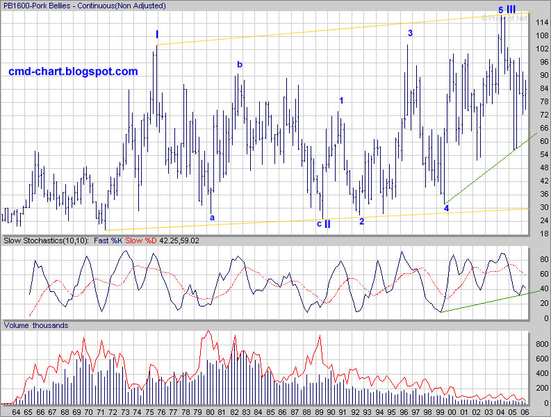
Task: Select the wave I label at the 1975 peak
Action: 157,34
